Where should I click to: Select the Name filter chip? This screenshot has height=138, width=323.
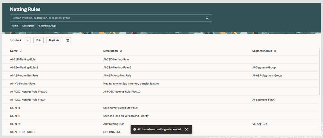[x=15, y=26]
